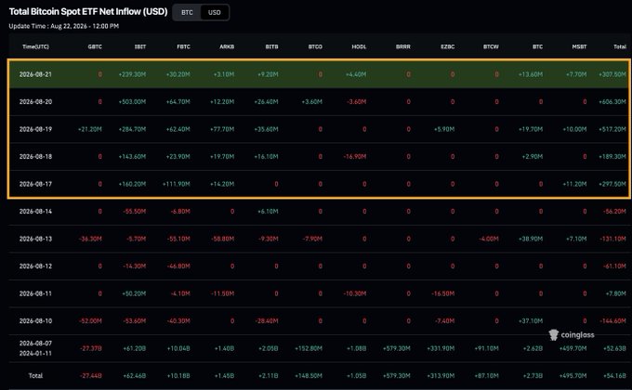The image size is (632, 390).
Task: Click the +77.70M ARKB value
Action: click(x=222, y=129)
